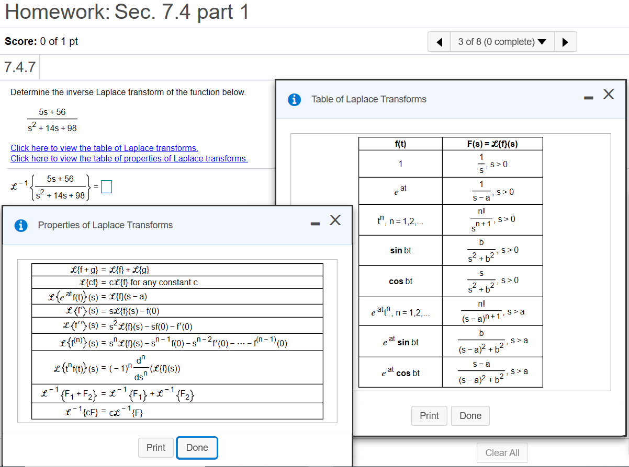The image size is (629, 467).
Task: Click the info icon on Table of Laplace Transforms
Action: tap(294, 99)
